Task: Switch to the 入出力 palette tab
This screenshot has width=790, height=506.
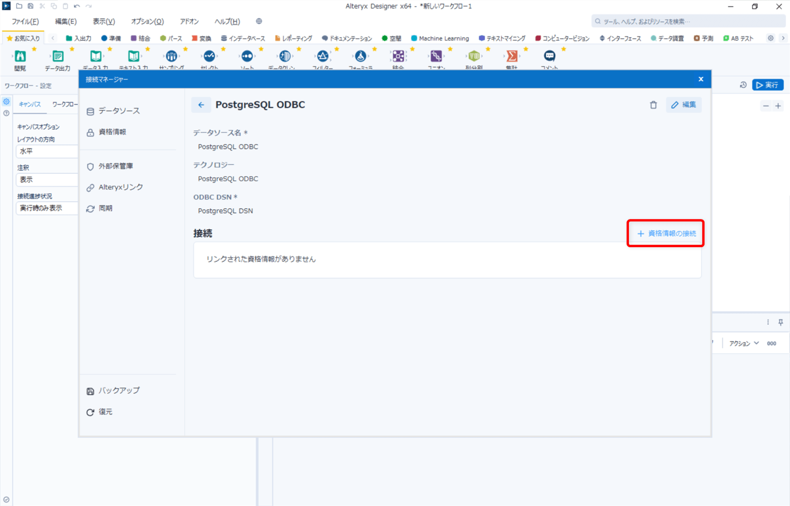Action: point(78,38)
